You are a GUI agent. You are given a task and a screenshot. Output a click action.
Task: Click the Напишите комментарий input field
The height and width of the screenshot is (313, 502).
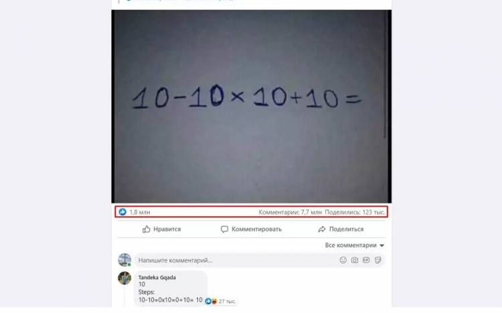237,260
